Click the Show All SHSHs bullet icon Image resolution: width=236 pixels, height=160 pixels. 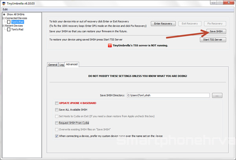(x=4, y=14)
